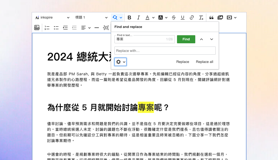Open media insert dropdown arrow
278x160 pixels.
[235, 17]
